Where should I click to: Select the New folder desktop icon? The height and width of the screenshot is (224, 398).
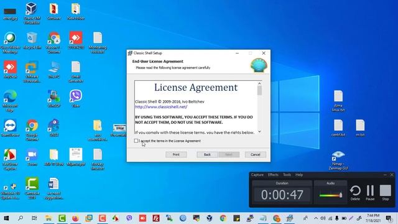[76, 11]
